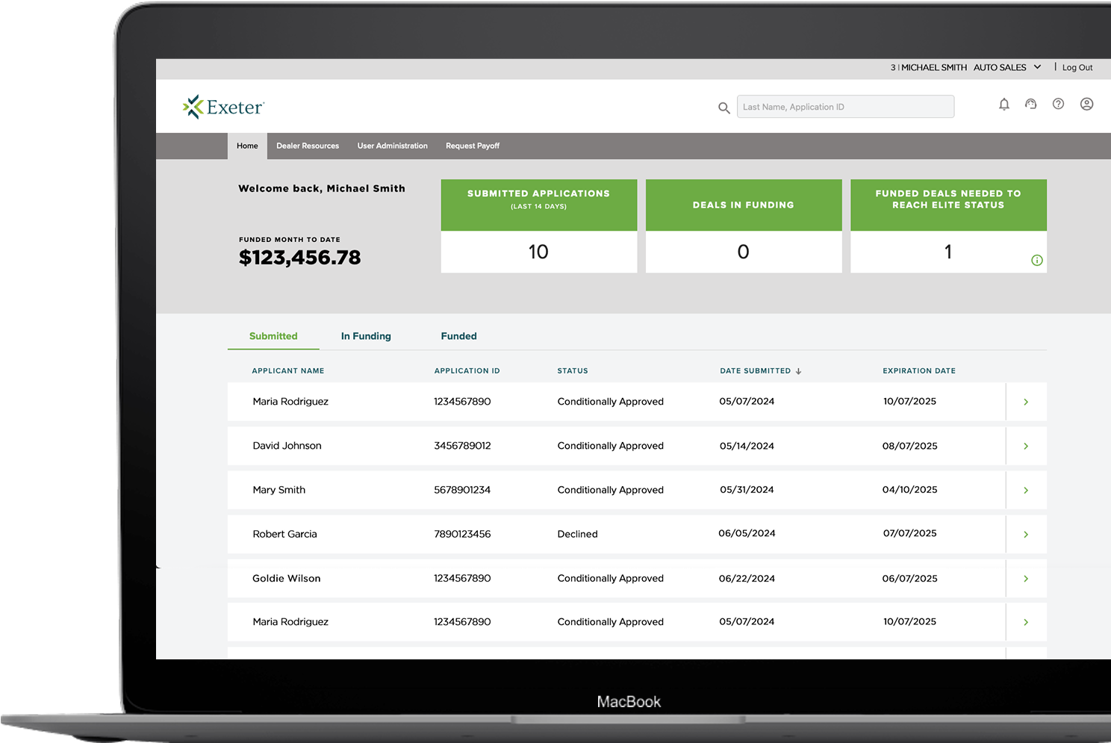Expand the Robert Garcia declined application row

(1026, 534)
